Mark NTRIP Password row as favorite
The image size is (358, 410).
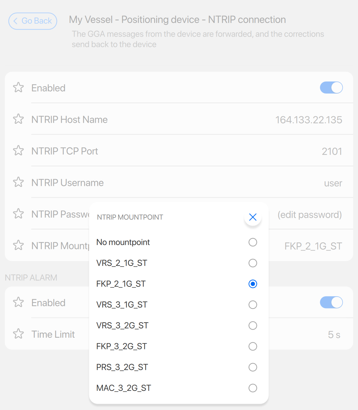pyautogui.click(x=18, y=214)
